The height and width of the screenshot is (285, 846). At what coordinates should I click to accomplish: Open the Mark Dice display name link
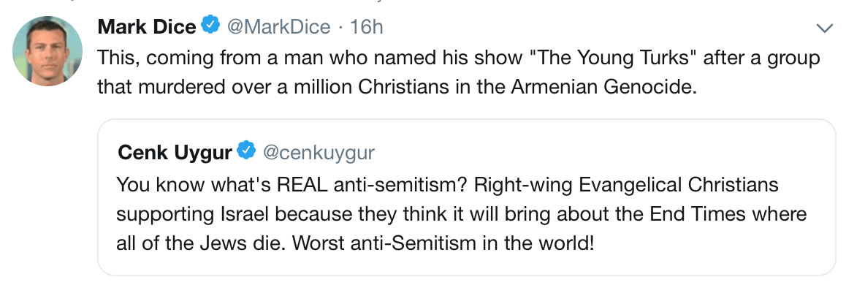[147, 26]
